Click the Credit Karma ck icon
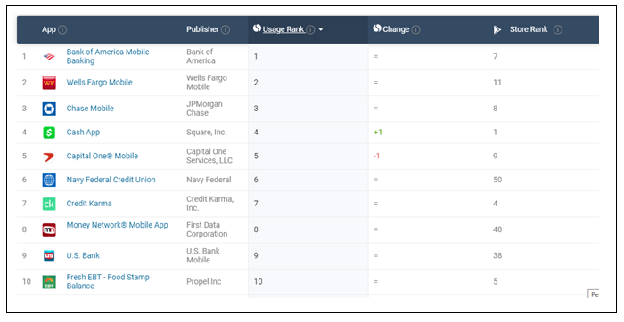The height and width of the screenshot is (322, 624). pos(49,204)
